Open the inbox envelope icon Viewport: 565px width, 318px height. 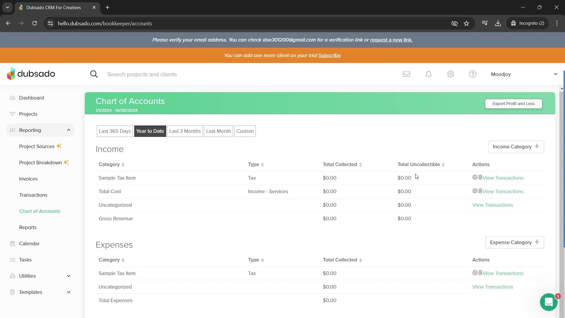(x=406, y=74)
